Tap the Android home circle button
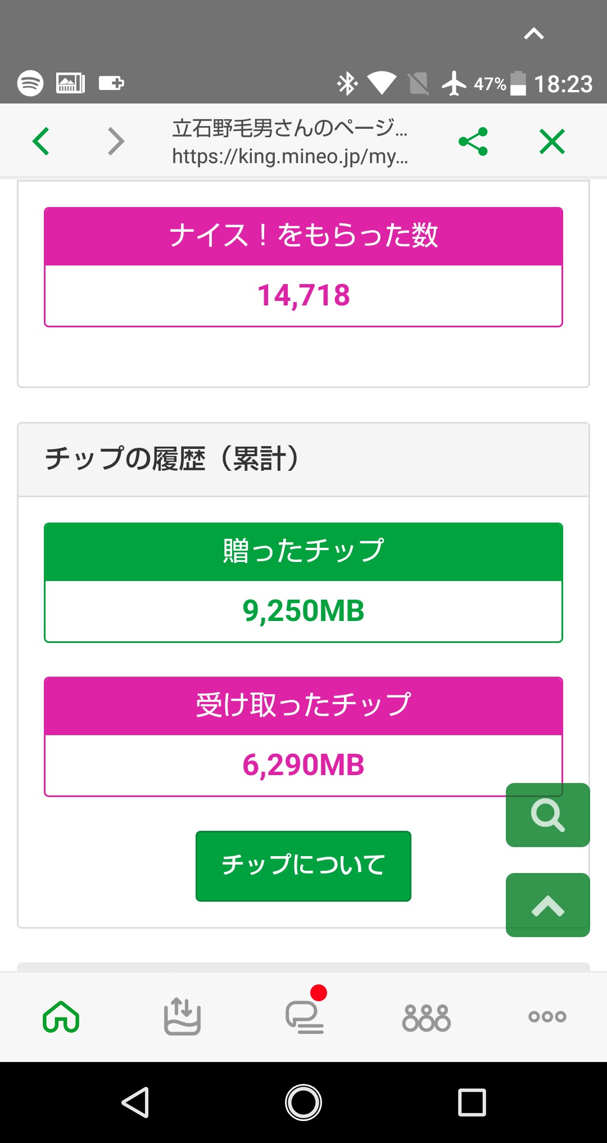Screen dimensions: 607x1143 point(303,1102)
